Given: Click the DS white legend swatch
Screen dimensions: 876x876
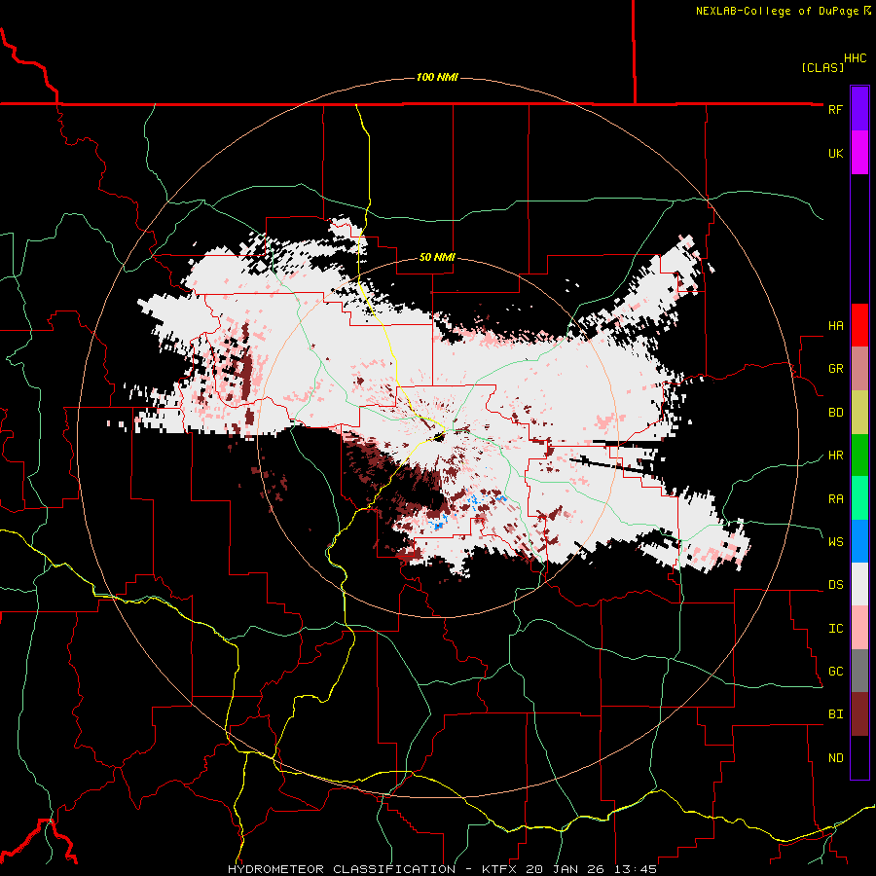Looking at the screenshot, I should pyautogui.click(x=859, y=584).
